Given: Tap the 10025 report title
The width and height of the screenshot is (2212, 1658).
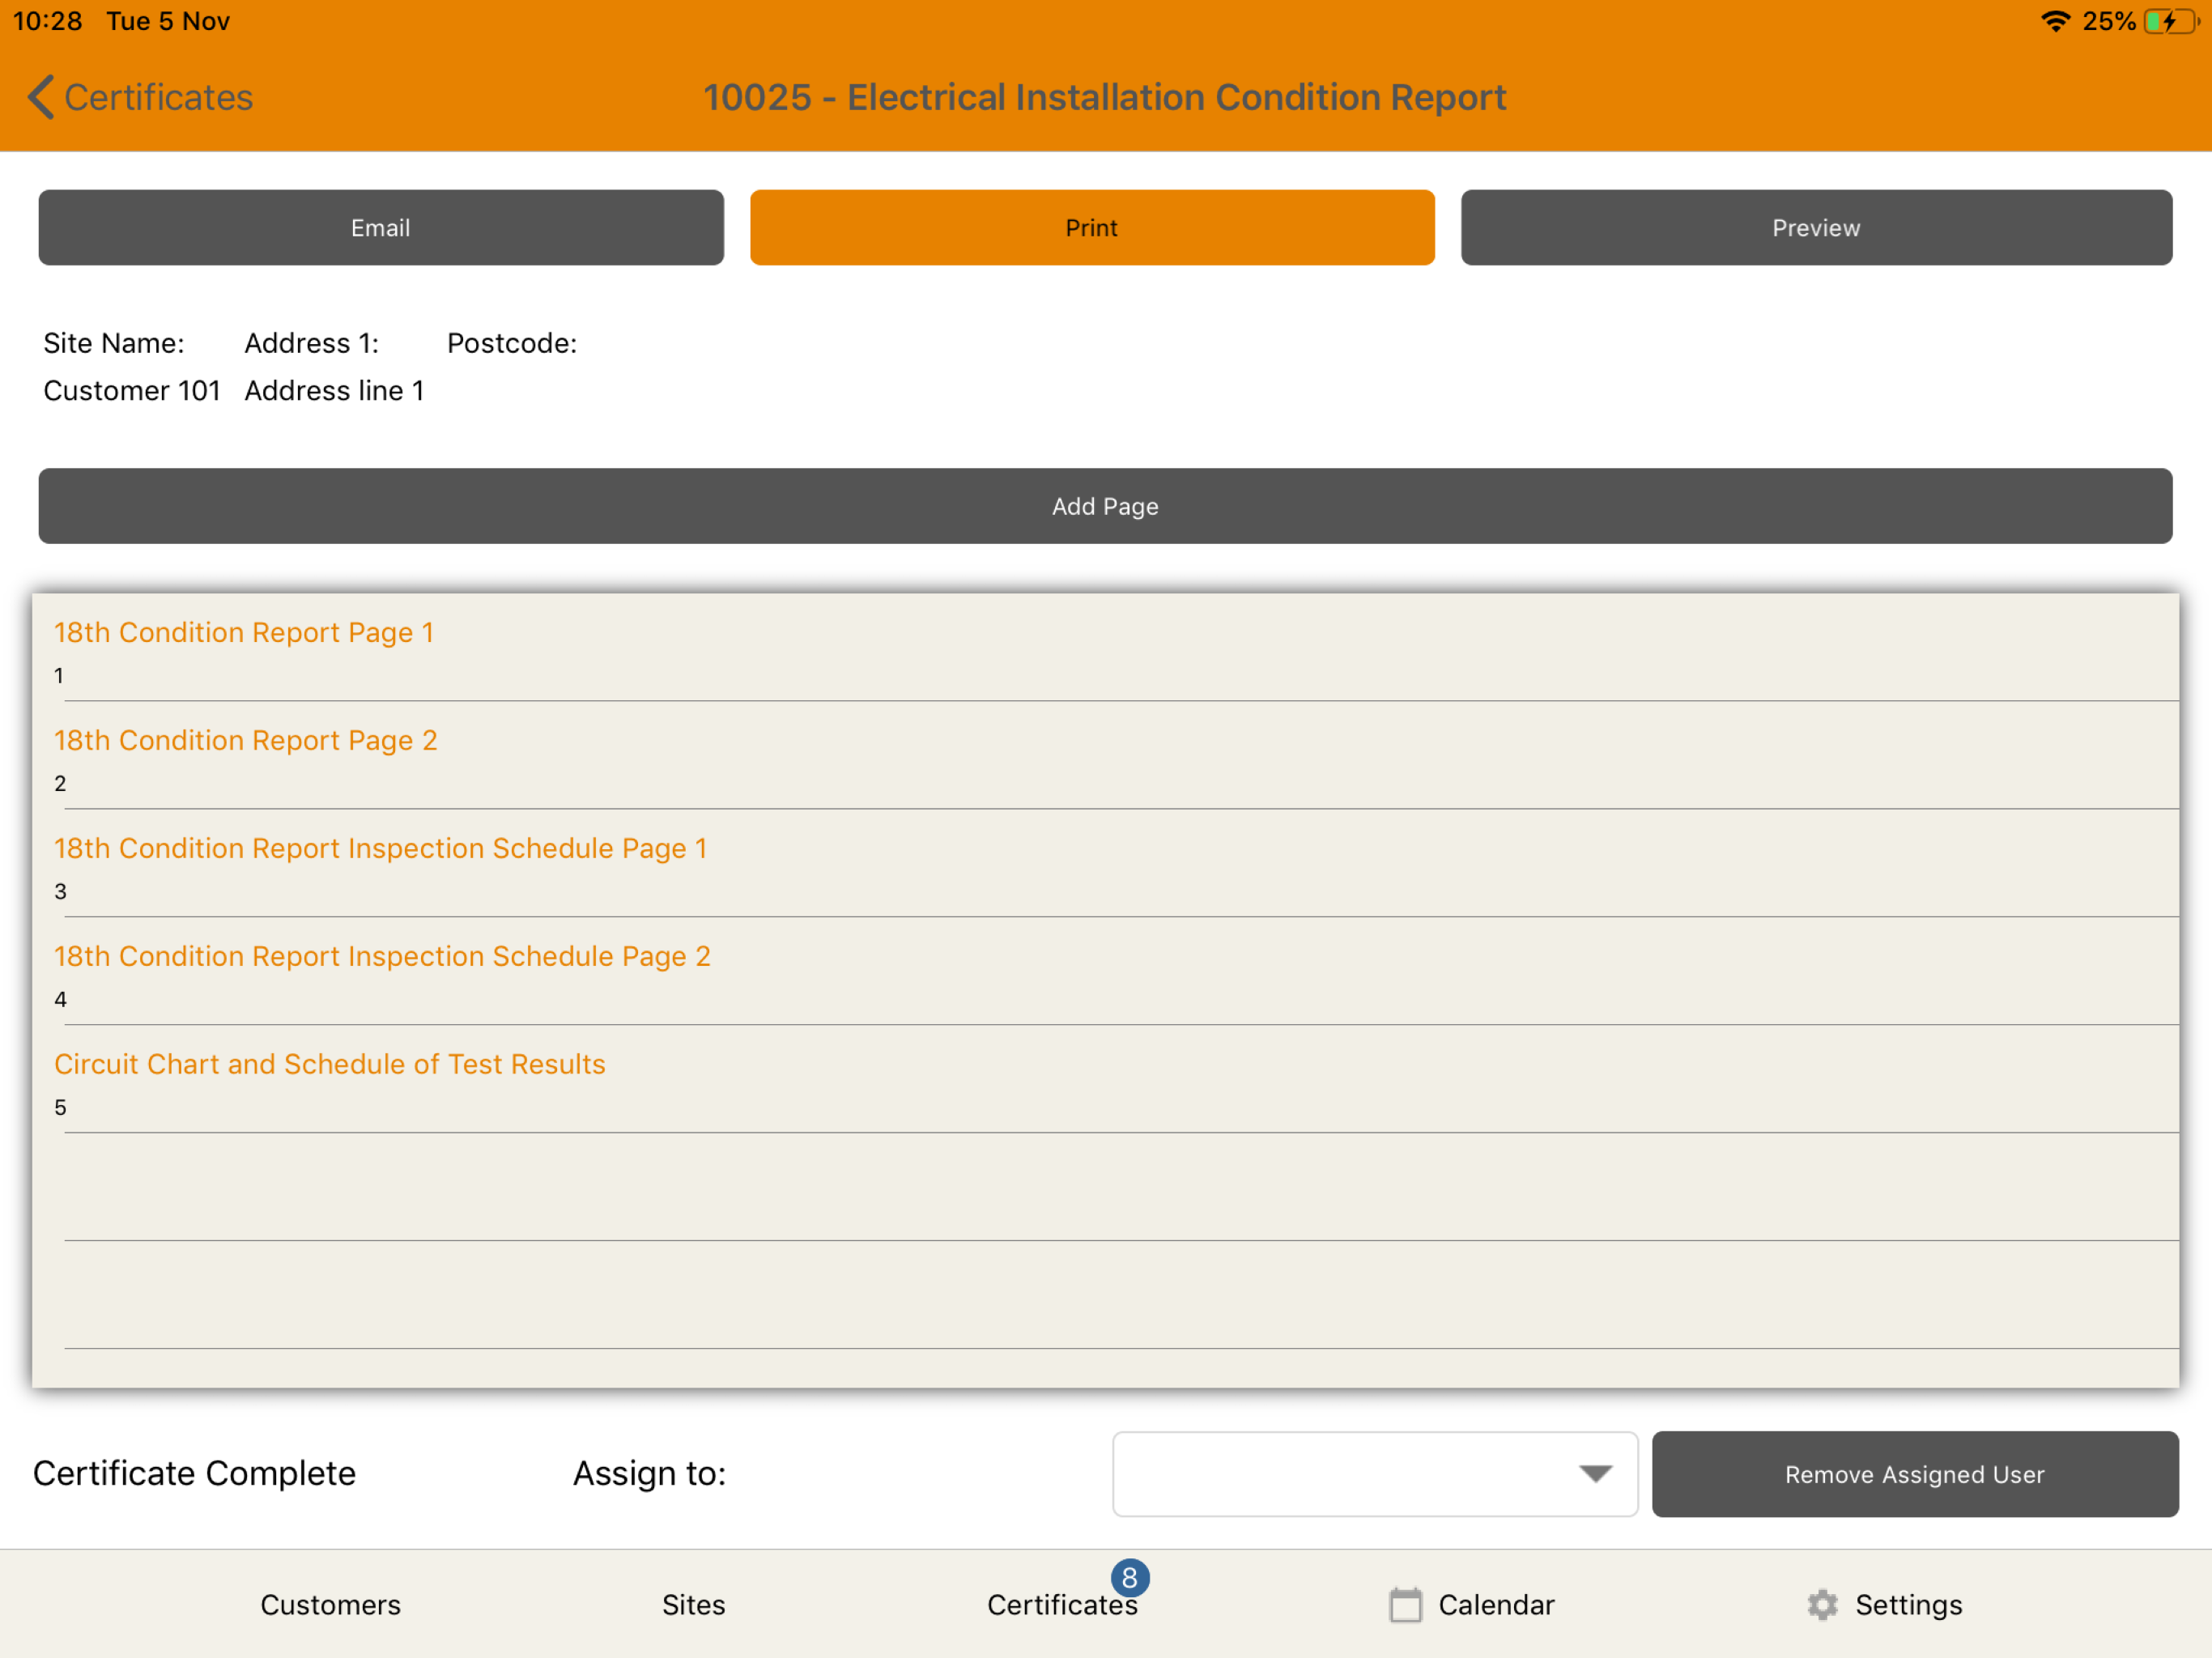Looking at the screenshot, I should tap(1104, 97).
